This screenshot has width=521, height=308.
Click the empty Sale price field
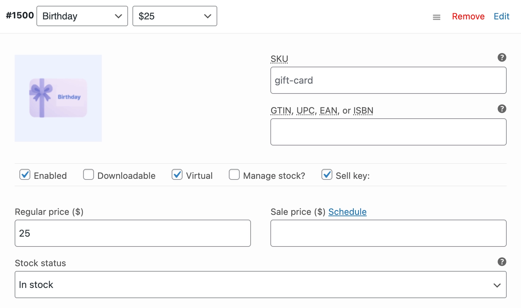[x=388, y=233]
